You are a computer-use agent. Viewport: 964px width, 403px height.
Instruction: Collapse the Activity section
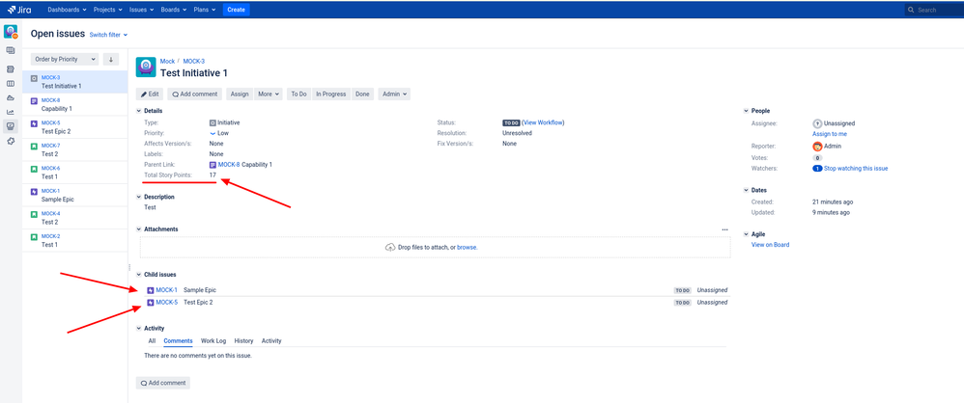click(x=139, y=328)
